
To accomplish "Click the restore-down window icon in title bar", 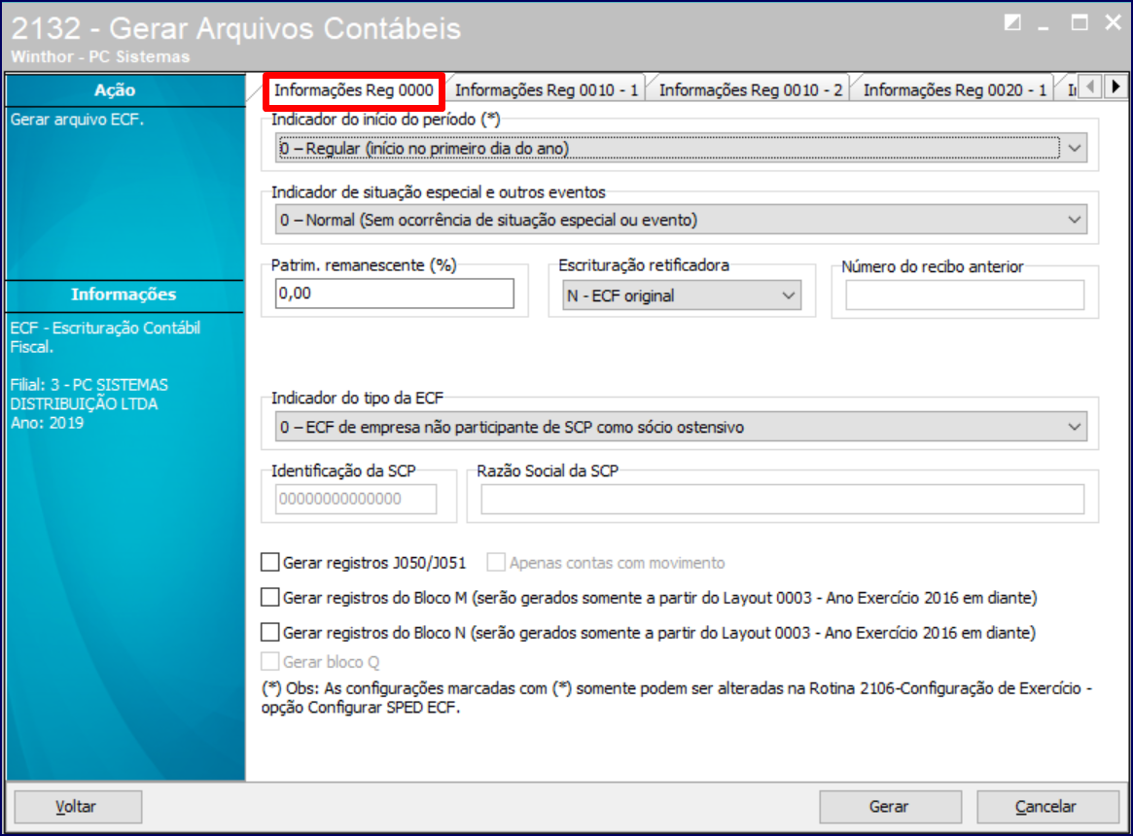I will 1012,23.
